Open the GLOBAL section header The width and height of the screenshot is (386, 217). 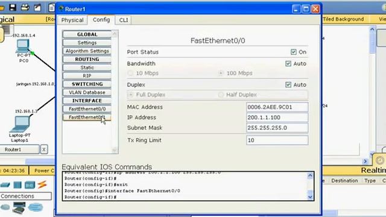pyautogui.click(x=87, y=34)
